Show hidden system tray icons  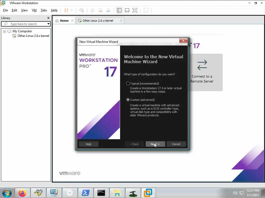229,193
